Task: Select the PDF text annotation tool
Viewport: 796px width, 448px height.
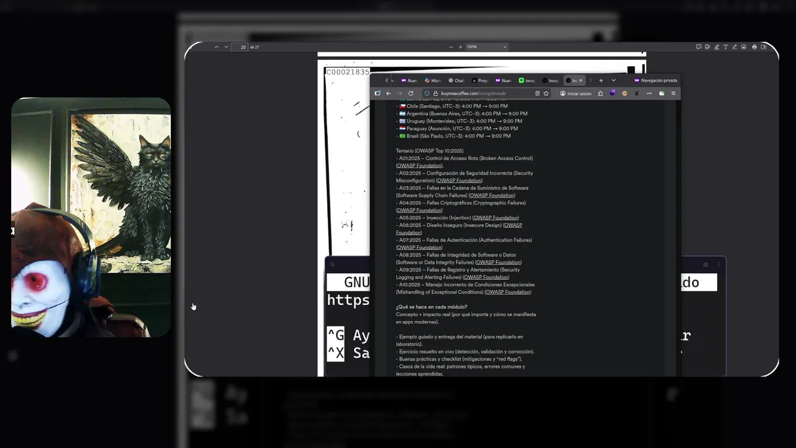Action: pos(726,47)
